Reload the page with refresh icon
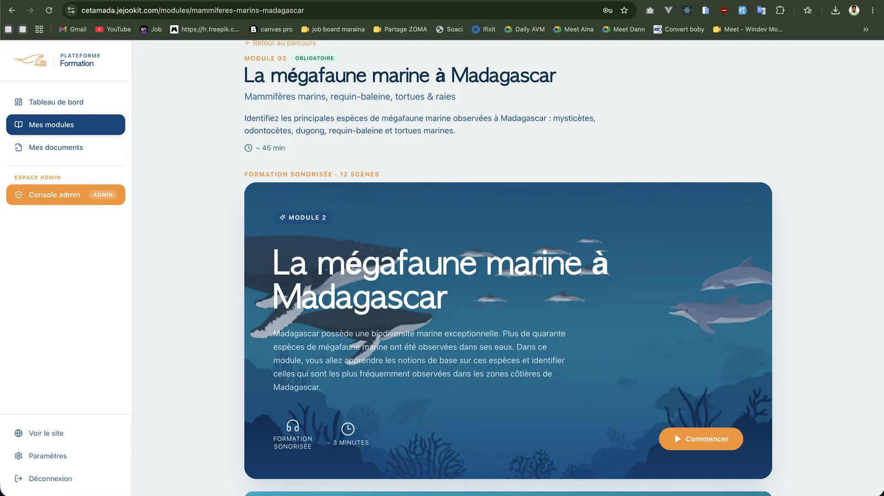Screen dimensions: 884x496 pyautogui.click(x=49, y=10)
